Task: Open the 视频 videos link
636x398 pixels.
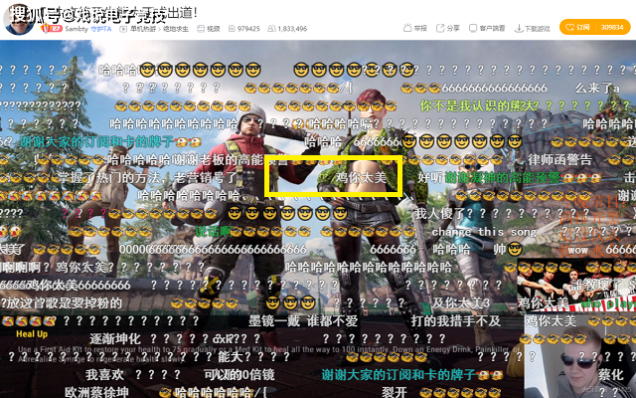Action: click(x=209, y=29)
